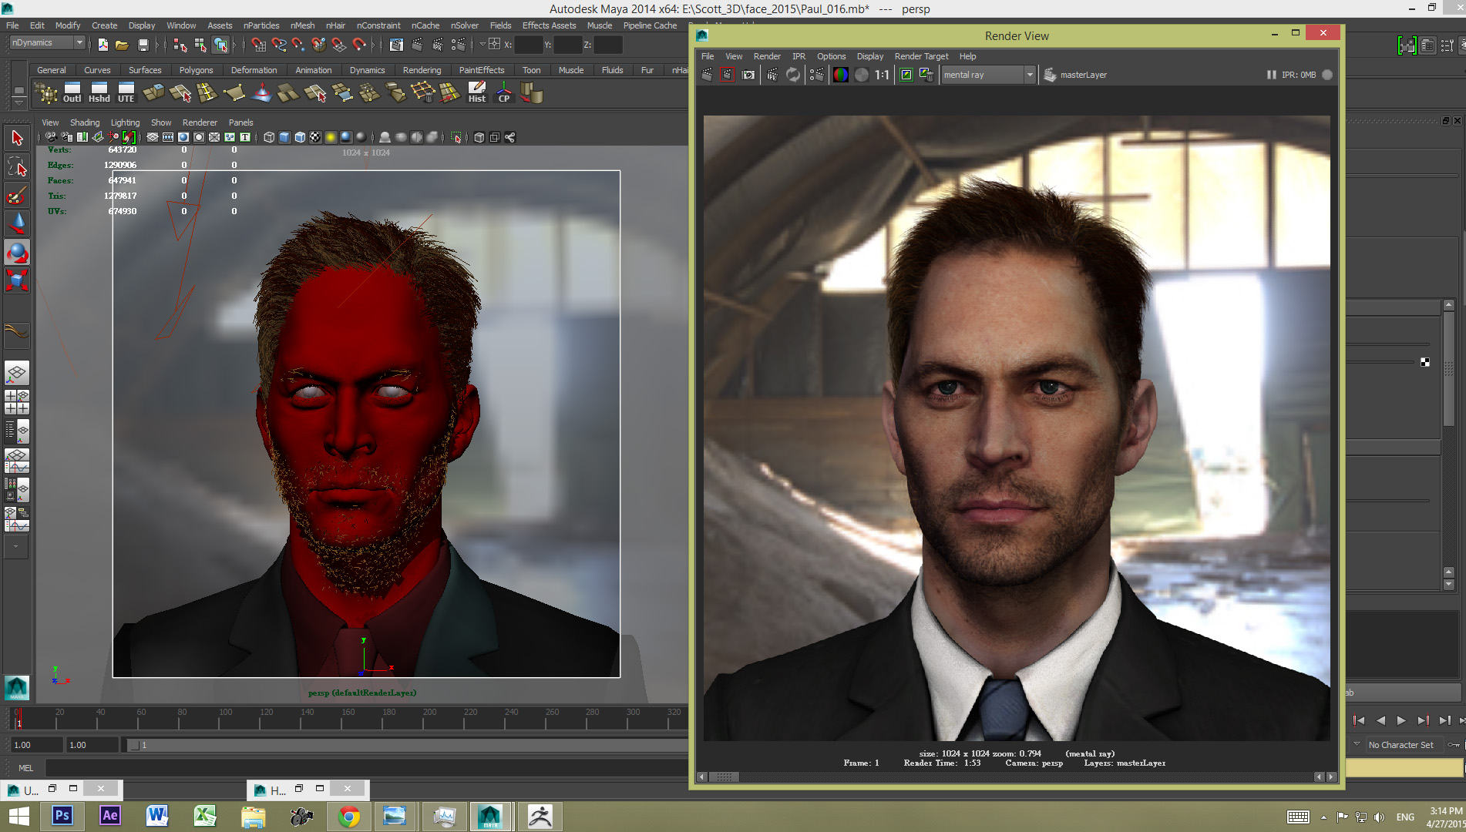Click the Windows Start button
Viewport: 1466px width, 832px height.
point(18,816)
